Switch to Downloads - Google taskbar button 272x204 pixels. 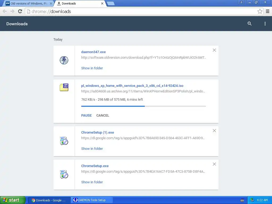point(49,200)
